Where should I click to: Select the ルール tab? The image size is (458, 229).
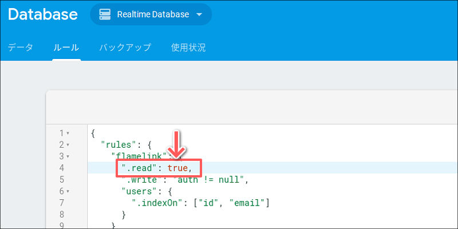pos(66,48)
